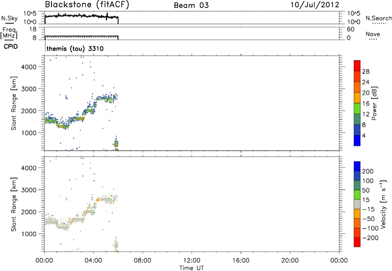This screenshot has height=271, width=392.
Task: Click the '12:00' time tick label
Action: click(192, 261)
